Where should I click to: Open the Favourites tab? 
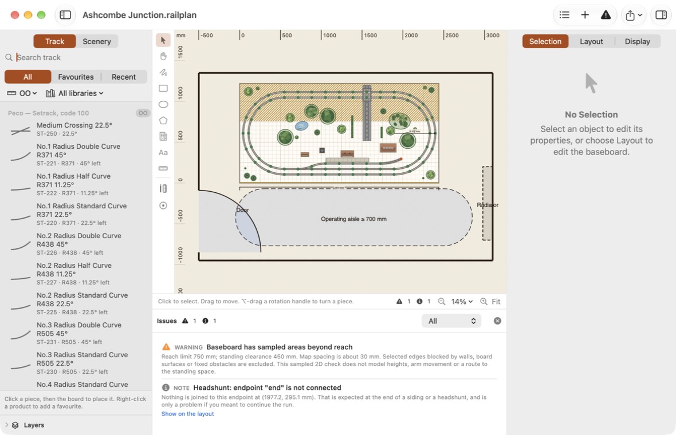click(76, 77)
